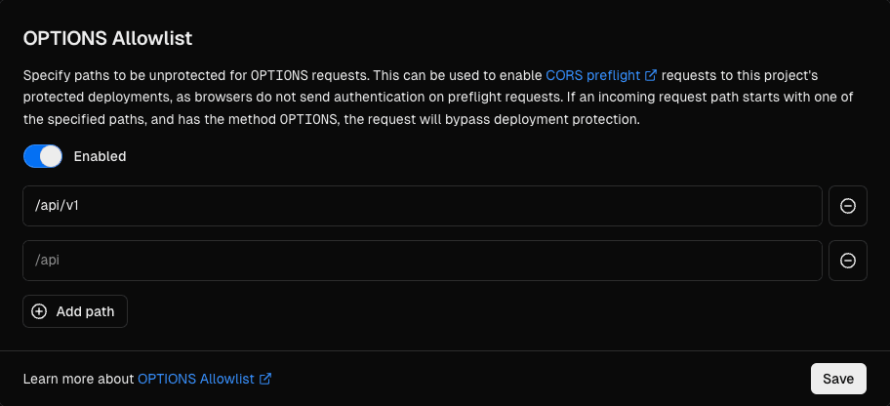The width and height of the screenshot is (890, 406).
Task: Click the OPTIONS Allowlist section heading
Action: [108, 38]
